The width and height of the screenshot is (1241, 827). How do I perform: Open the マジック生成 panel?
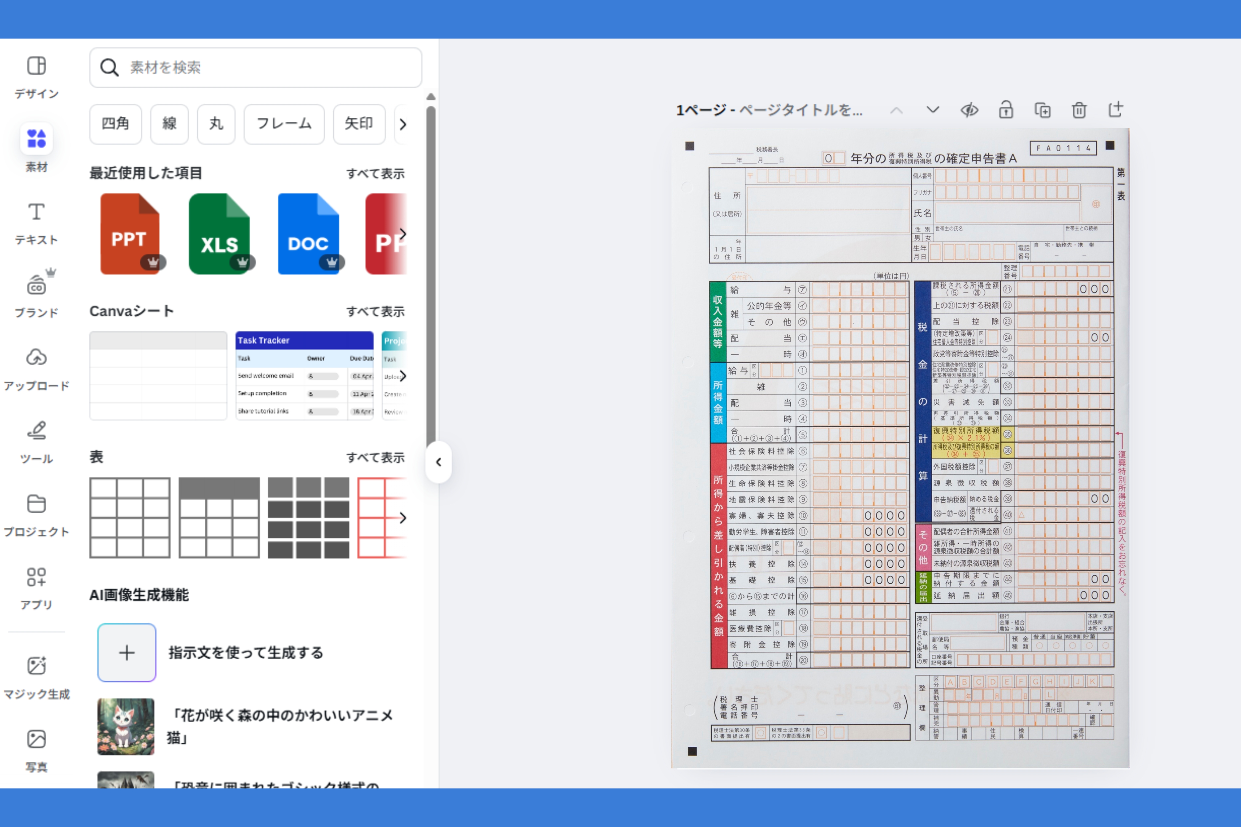point(36,678)
